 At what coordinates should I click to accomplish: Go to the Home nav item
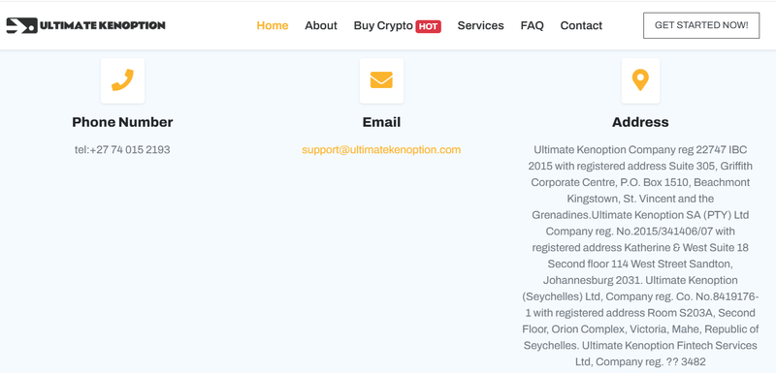pyautogui.click(x=273, y=26)
